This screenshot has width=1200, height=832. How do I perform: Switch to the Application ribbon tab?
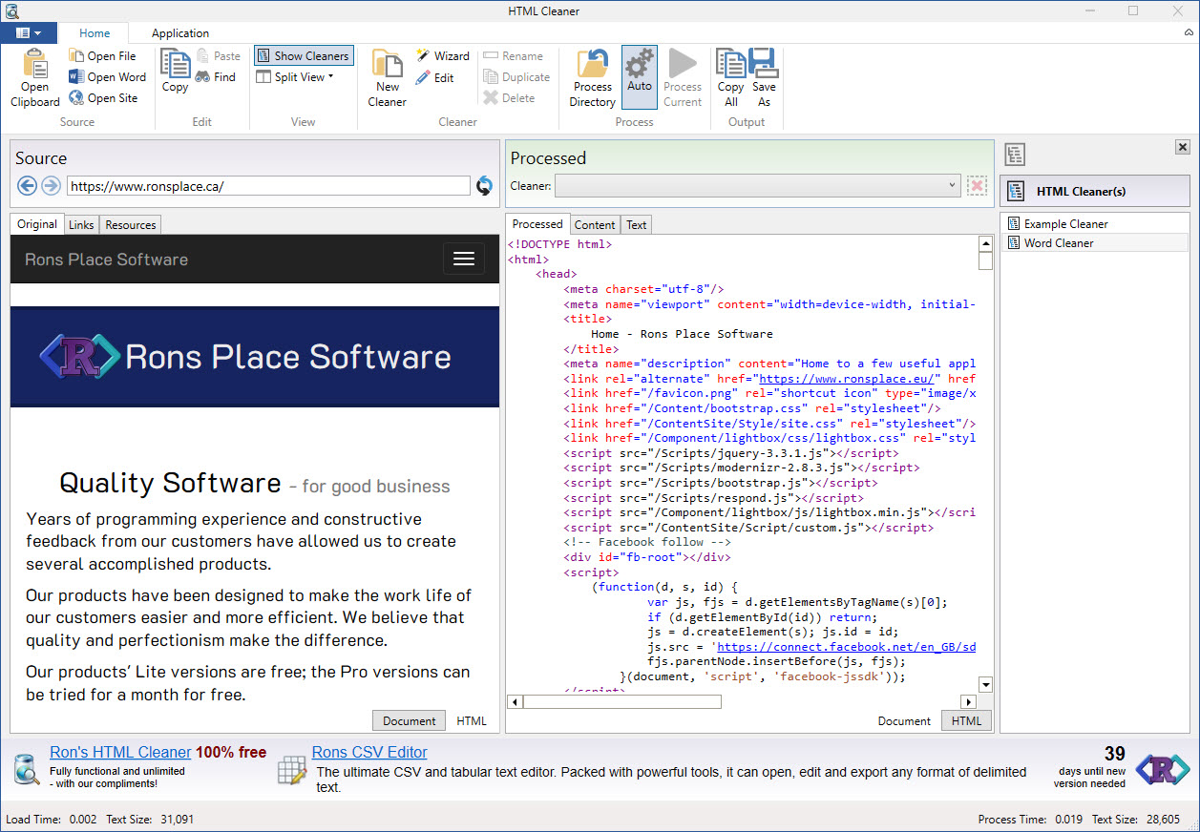point(180,33)
